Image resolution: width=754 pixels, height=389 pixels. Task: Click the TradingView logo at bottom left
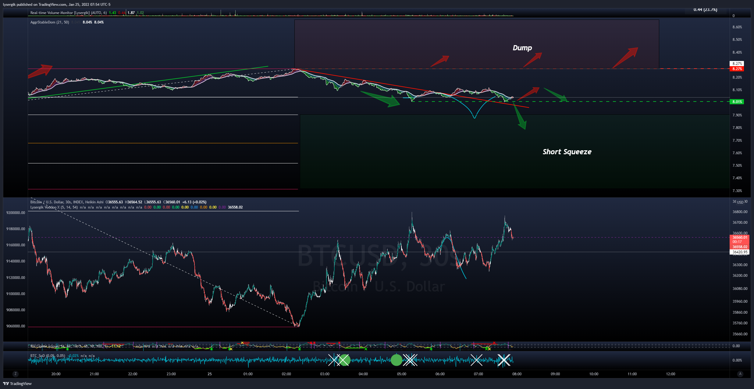point(17,384)
